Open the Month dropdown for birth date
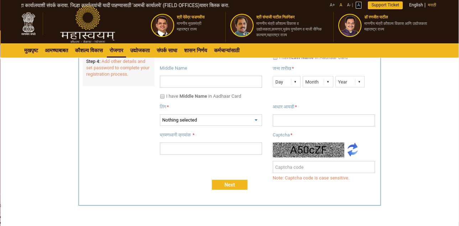 318,82
